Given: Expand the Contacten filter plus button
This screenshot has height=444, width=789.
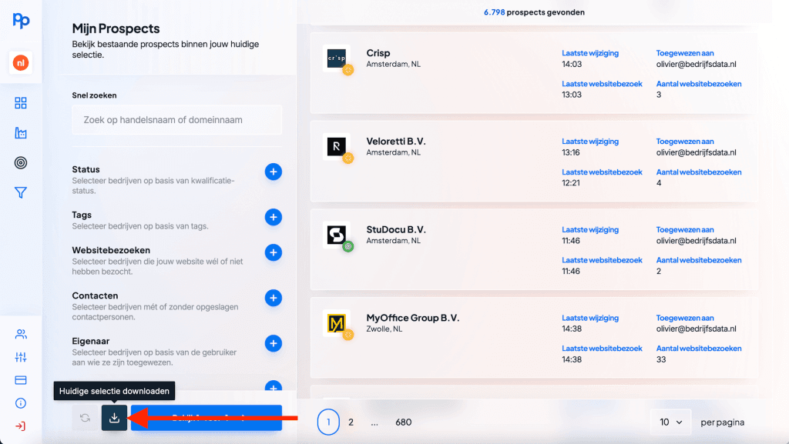Looking at the screenshot, I should [x=273, y=298].
